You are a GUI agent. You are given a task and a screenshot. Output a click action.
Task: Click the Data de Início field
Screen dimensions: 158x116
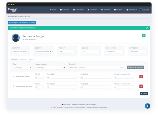click(x=114, y=51)
